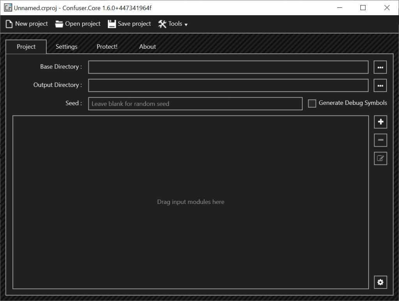
Task: Focus the Base Directory input field
Action: tap(228, 67)
